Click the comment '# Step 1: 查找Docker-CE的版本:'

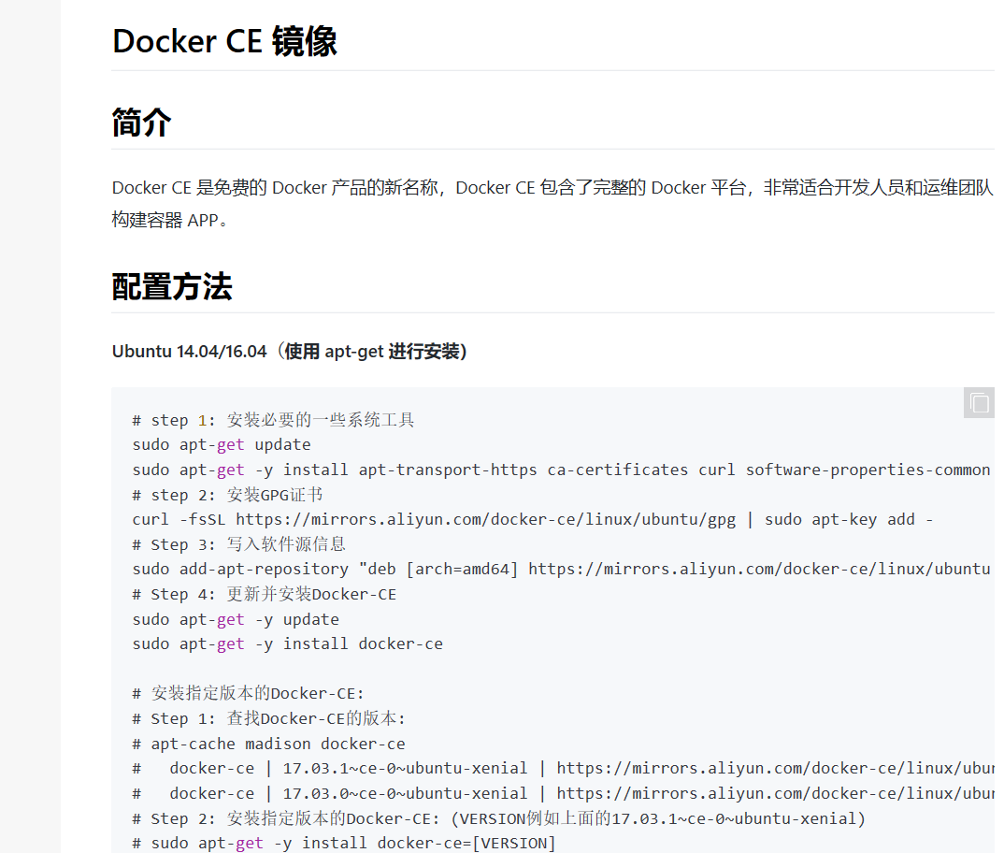(269, 718)
